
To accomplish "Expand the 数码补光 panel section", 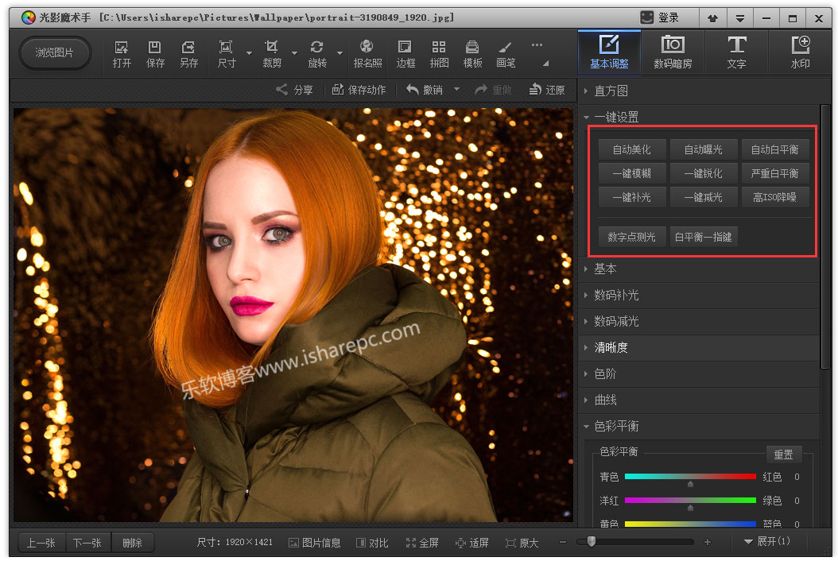I will [616, 295].
